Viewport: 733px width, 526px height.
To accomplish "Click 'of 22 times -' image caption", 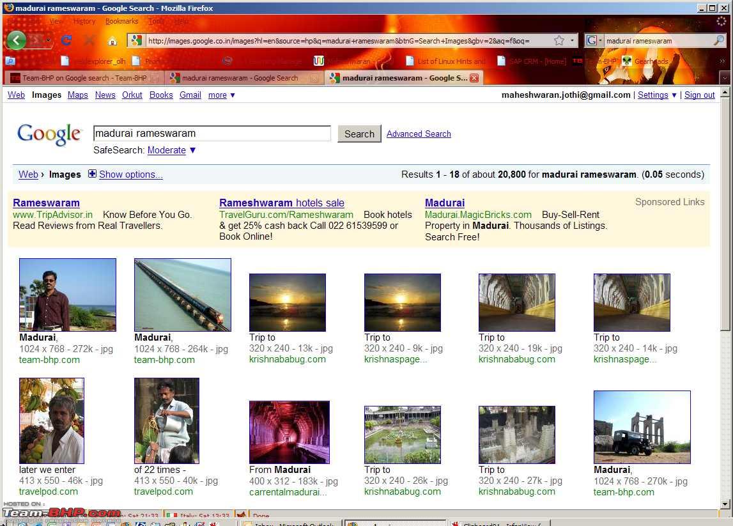I will pos(160,469).
